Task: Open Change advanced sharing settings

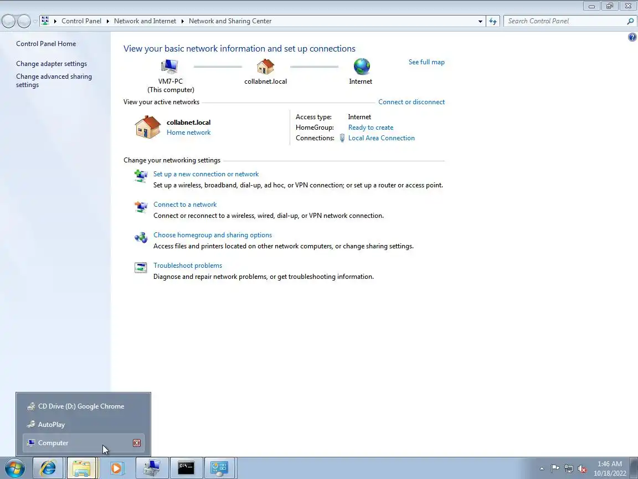Action: click(x=54, y=80)
